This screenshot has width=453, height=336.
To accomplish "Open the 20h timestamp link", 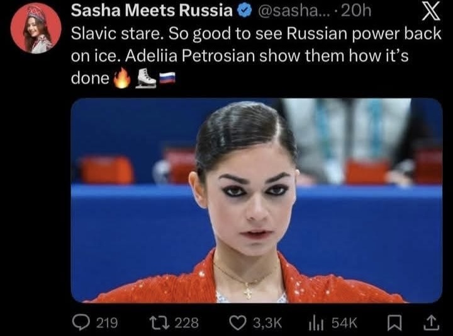I will (356, 11).
